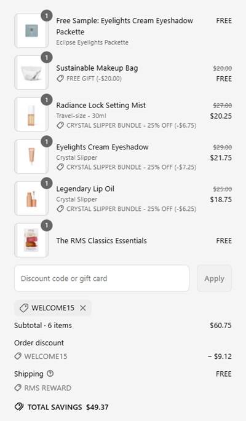Screen dimensions: 246x421
Task: Open the shipping help question mark icon
Action: pyautogui.click(x=50, y=374)
